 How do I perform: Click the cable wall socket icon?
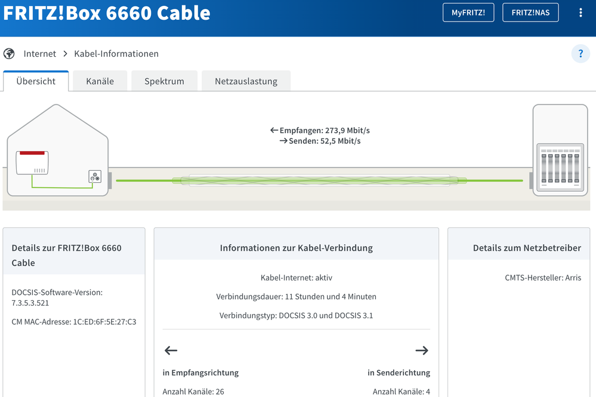(x=95, y=177)
